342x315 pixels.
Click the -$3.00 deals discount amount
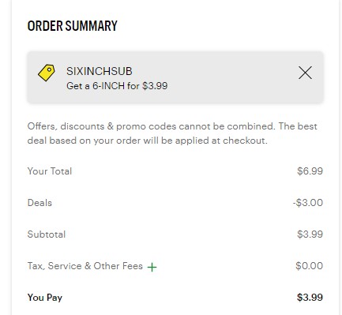tap(308, 203)
